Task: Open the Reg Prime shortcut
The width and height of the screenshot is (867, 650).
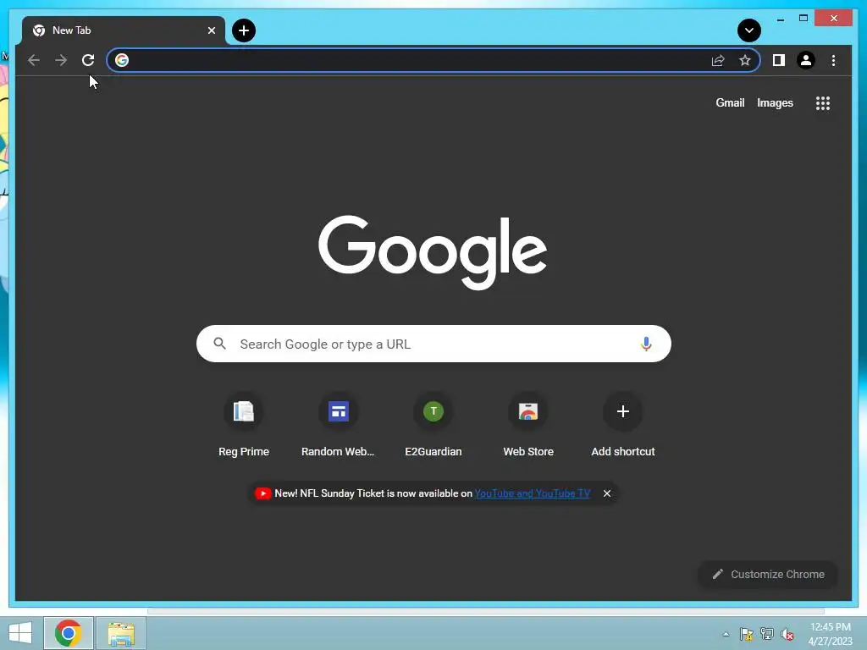Action: [x=244, y=425]
